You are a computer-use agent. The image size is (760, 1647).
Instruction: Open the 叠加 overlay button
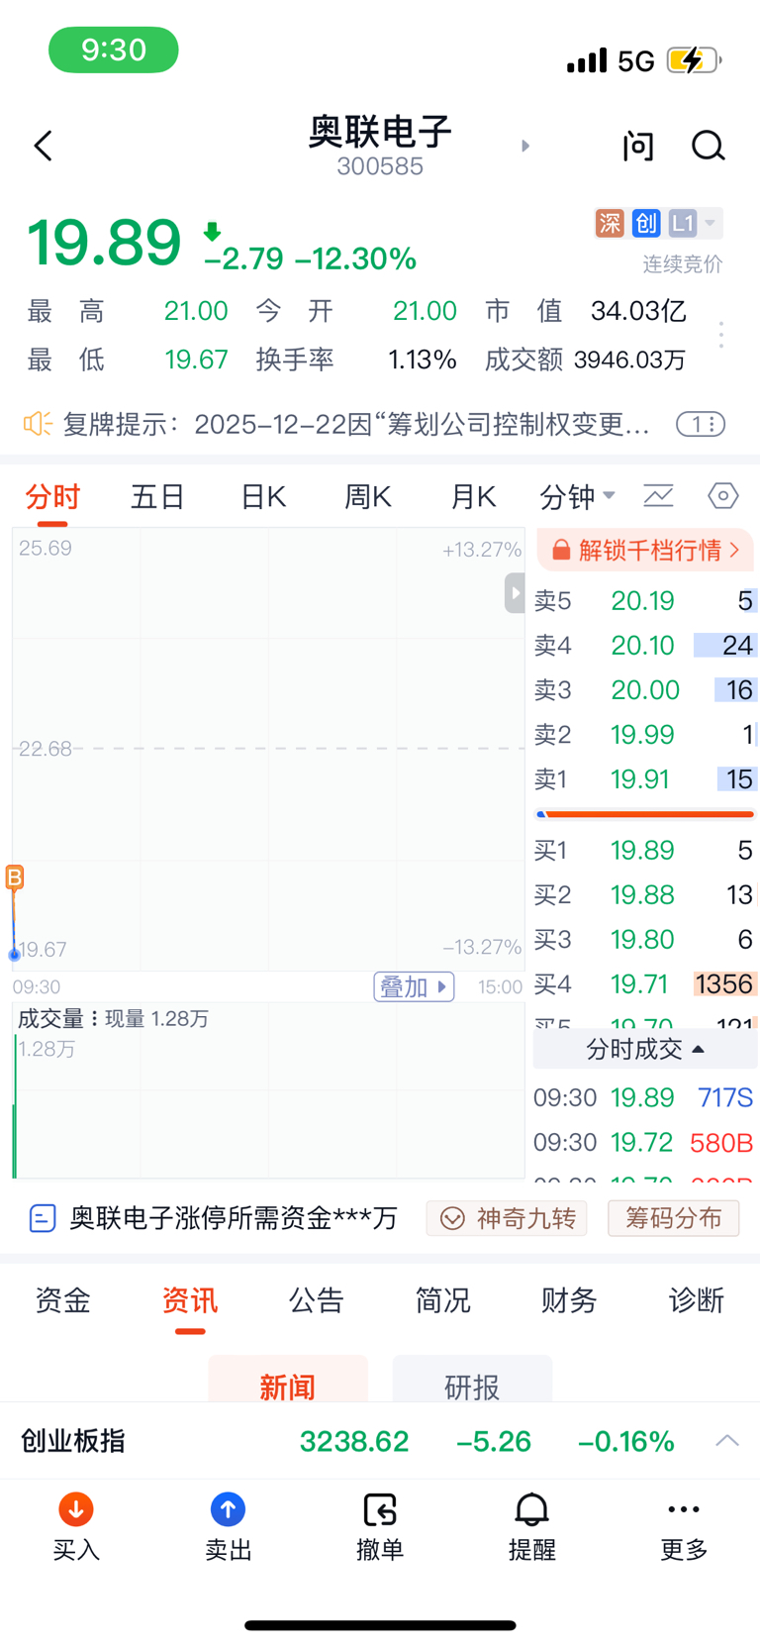tap(414, 986)
